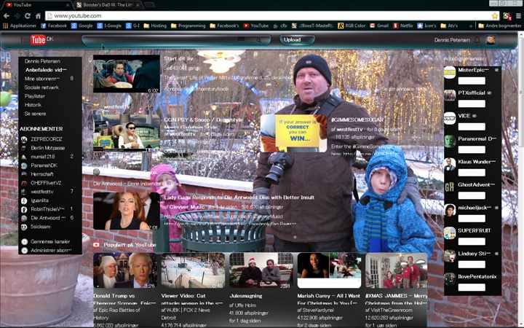Open the Atv's bookmarks folder
The image size is (524, 328).
click(x=449, y=26)
